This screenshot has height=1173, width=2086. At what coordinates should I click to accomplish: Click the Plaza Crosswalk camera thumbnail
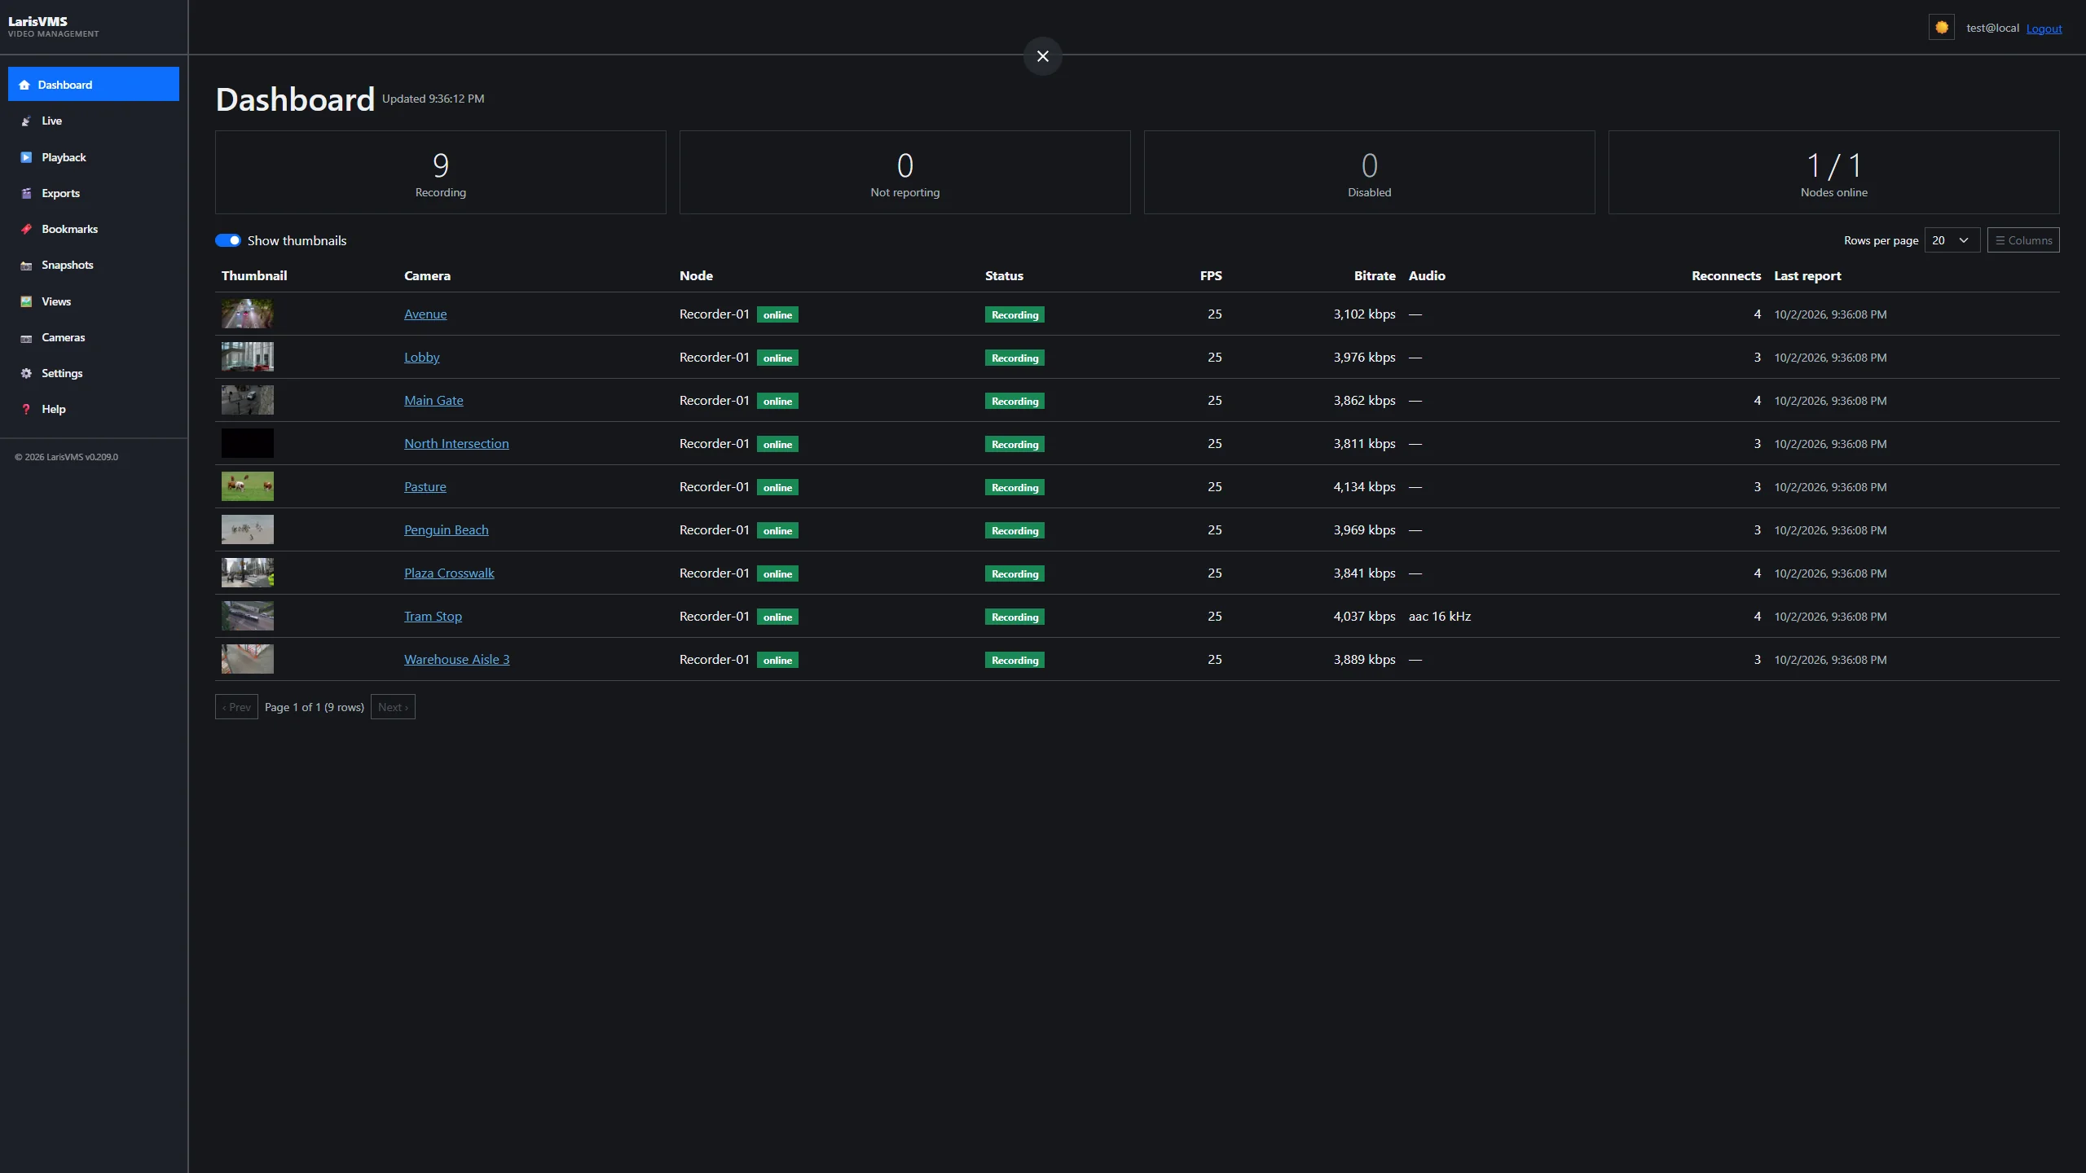[x=248, y=573]
